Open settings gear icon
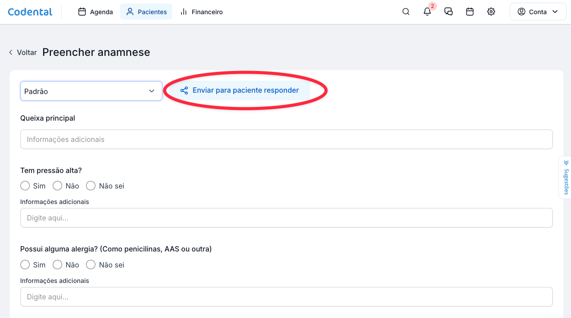 [x=491, y=12]
